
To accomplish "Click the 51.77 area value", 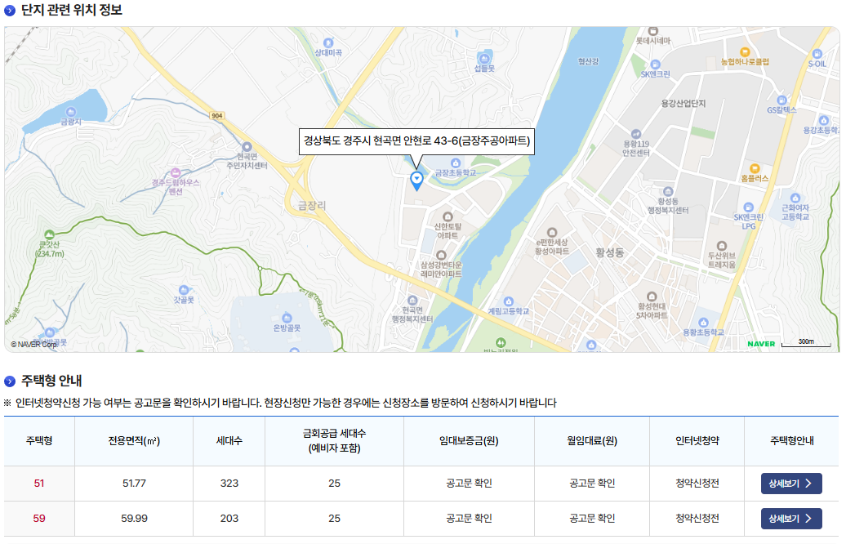I will (x=134, y=484).
